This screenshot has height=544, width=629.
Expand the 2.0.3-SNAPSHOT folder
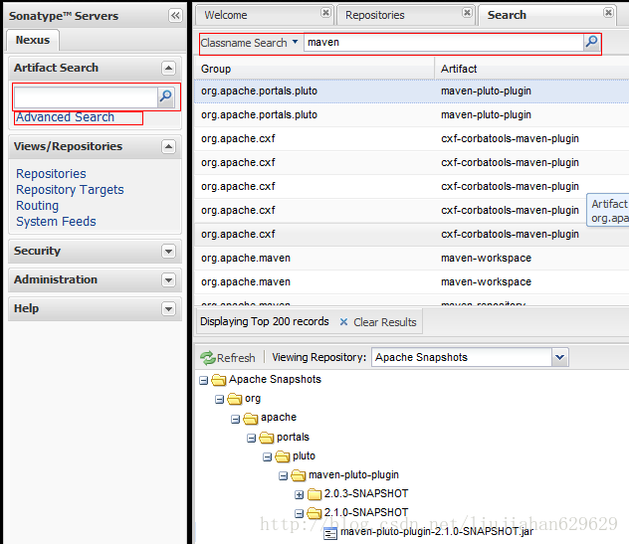(x=299, y=494)
